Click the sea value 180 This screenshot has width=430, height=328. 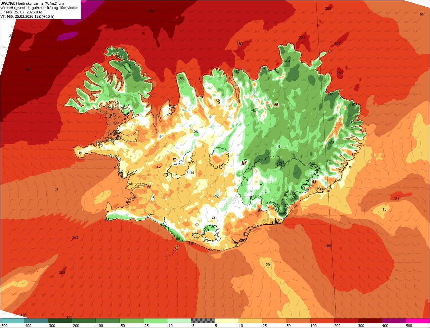pyautogui.click(x=328, y=246)
